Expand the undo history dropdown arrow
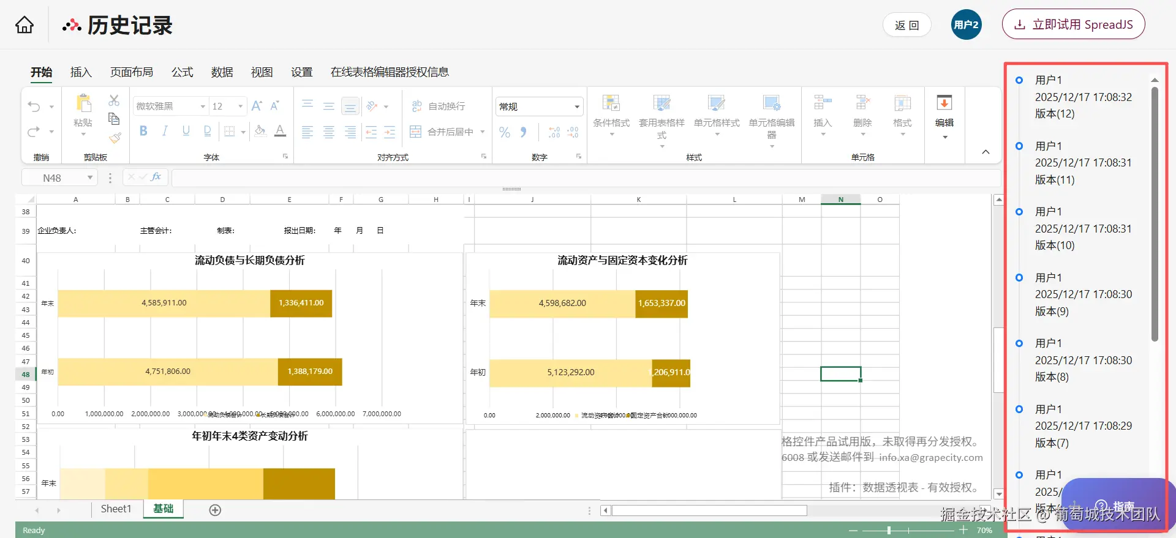 [x=51, y=106]
